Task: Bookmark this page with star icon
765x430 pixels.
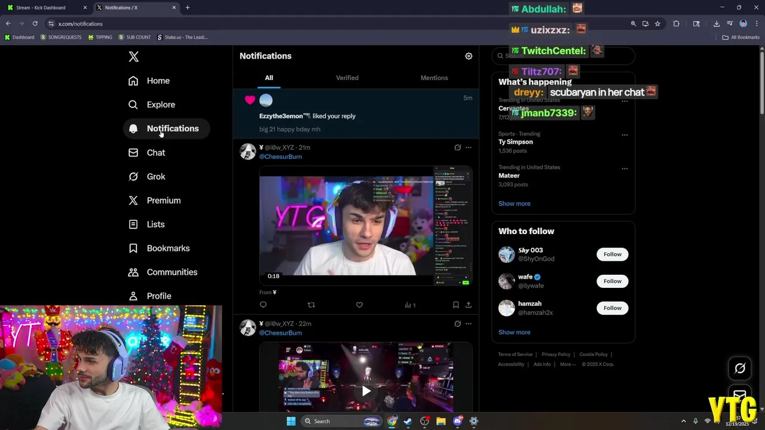Action: [657, 24]
